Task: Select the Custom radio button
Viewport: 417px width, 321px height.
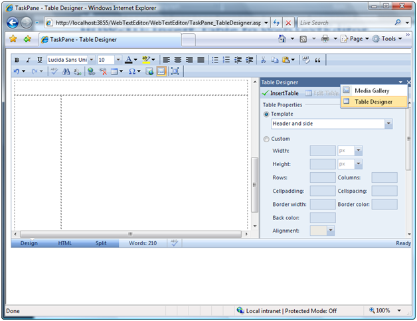Action: (x=267, y=139)
